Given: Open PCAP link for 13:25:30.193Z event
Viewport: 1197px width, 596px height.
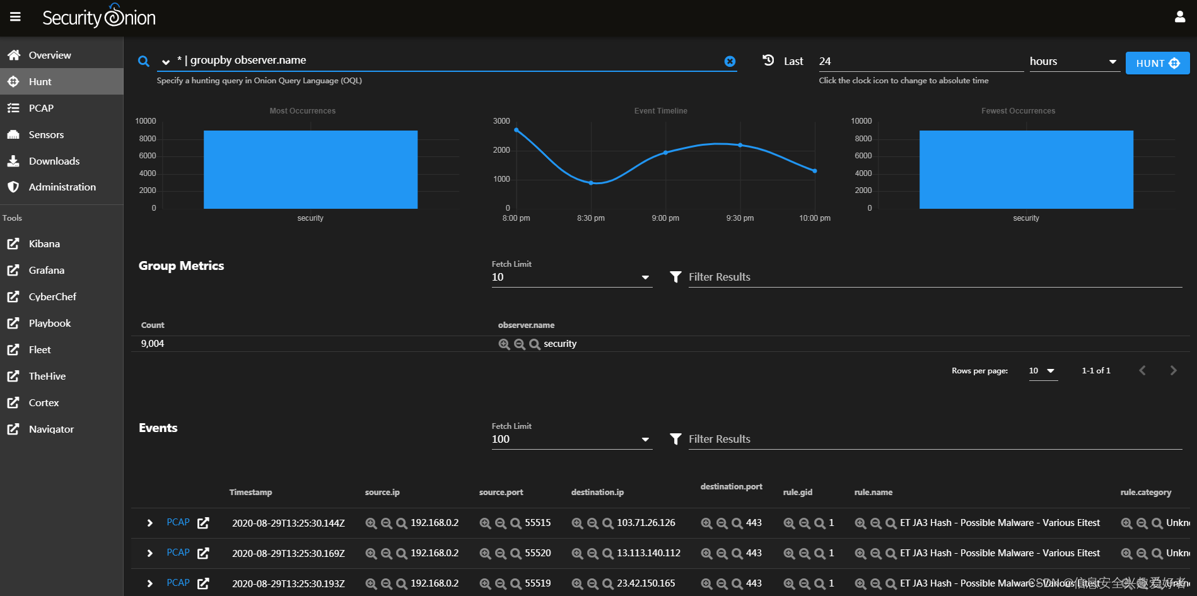Looking at the screenshot, I should tap(178, 583).
